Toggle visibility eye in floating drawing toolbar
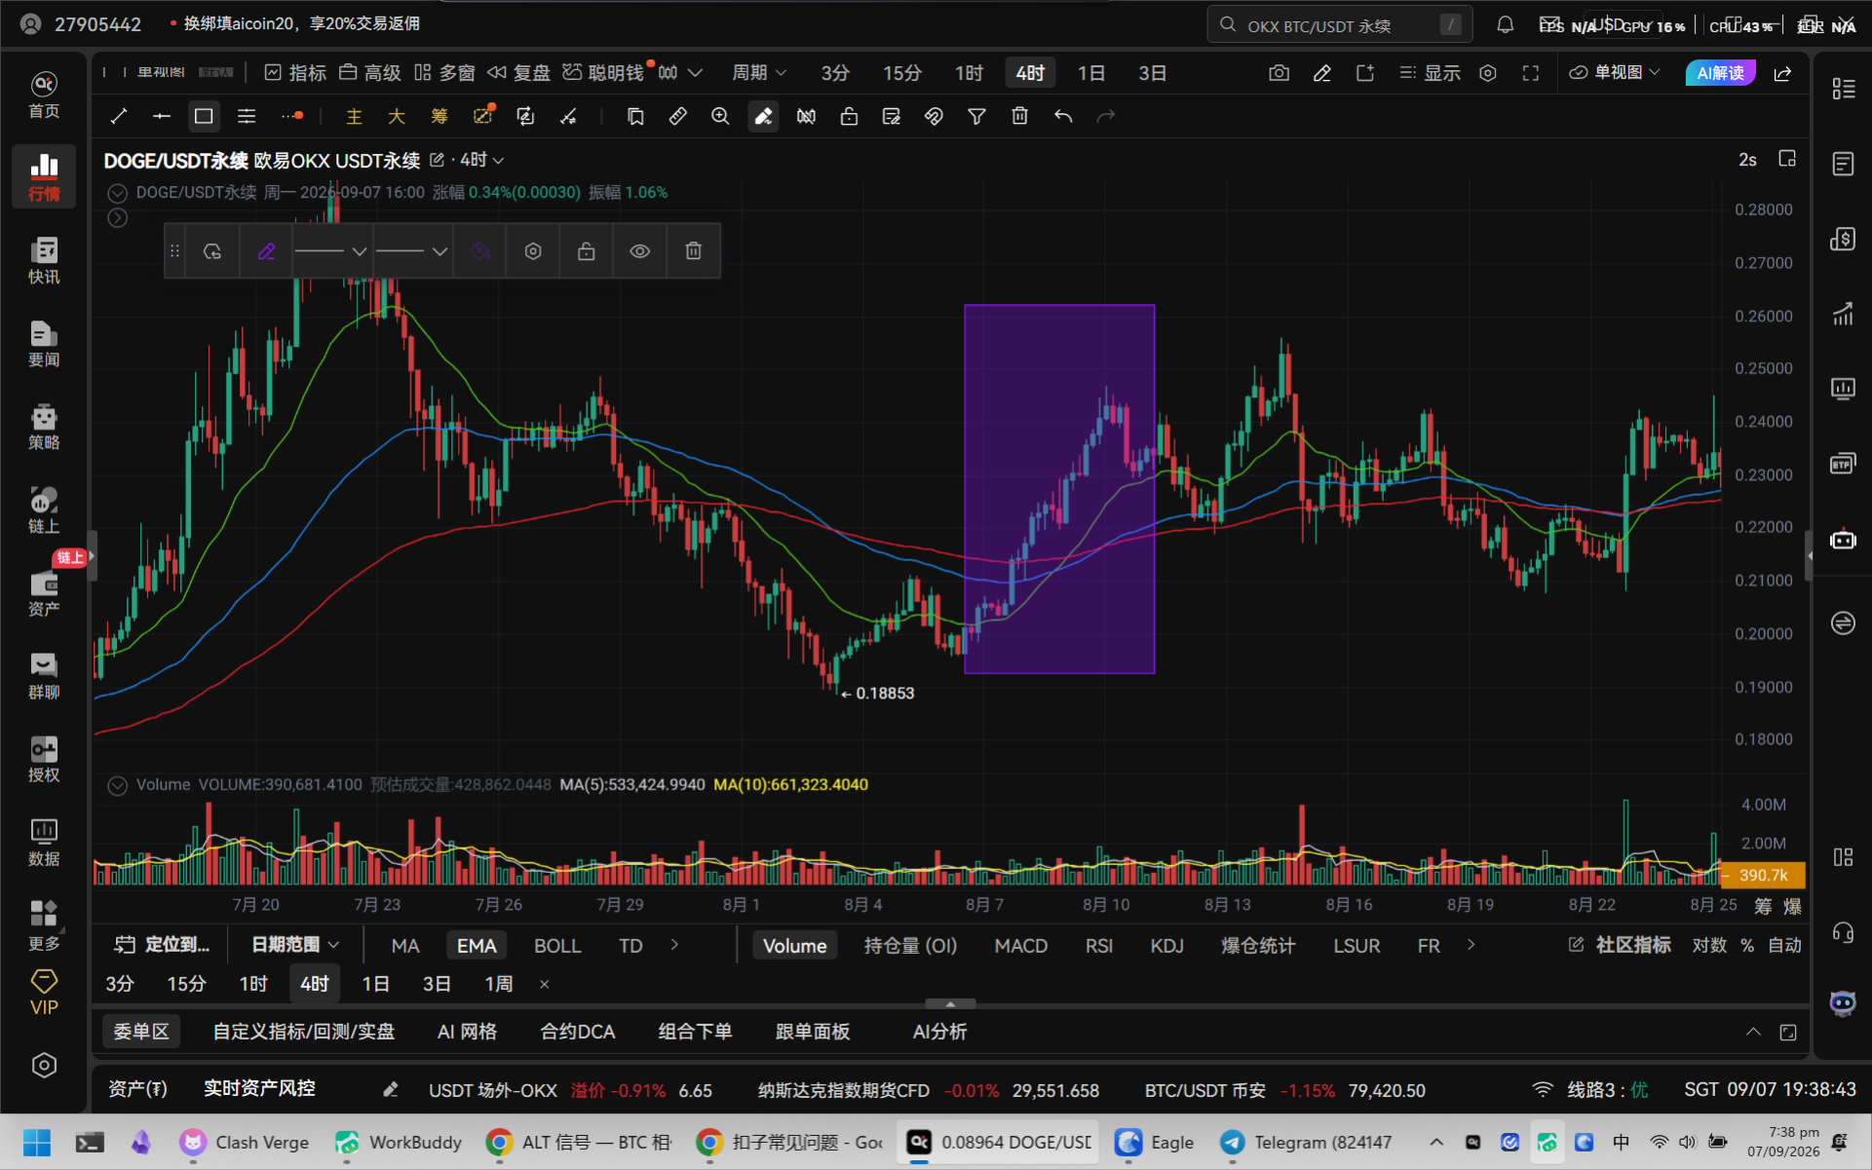 pyautogui.click(x=639, y=251)
